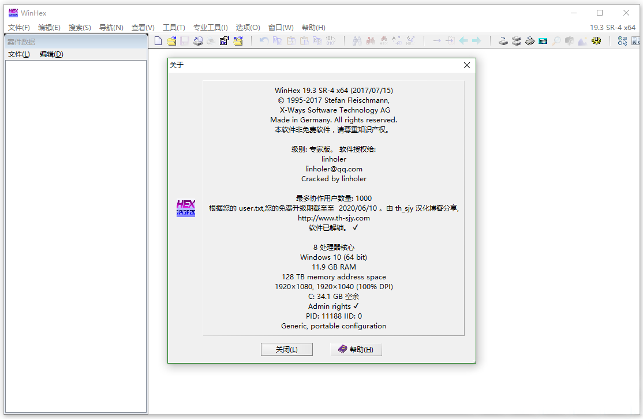The height and width of the screenshot is (419, 643).
Task: Click the teal Calculator toolbar icon
Action: pos(543,40)
